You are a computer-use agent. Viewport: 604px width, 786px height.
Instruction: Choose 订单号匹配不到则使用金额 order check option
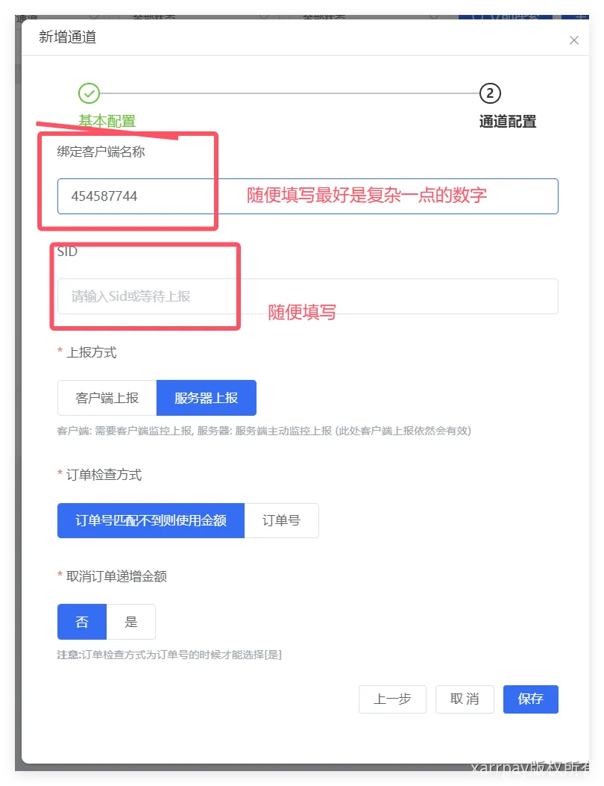pos(151,520)
